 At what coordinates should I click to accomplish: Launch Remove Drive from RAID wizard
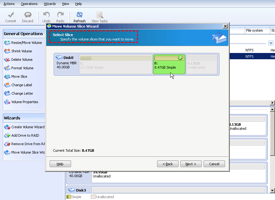tap(25, 144)
